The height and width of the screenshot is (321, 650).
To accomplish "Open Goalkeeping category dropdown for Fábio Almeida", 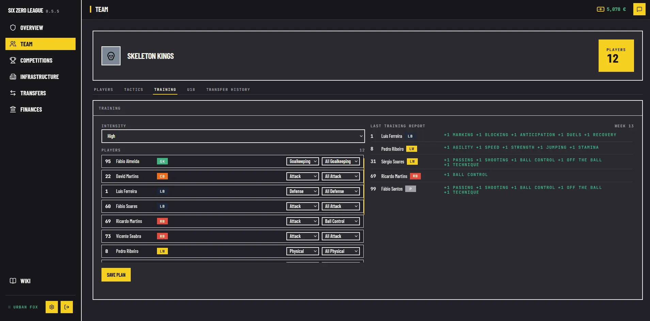I will tap(303, 161).
